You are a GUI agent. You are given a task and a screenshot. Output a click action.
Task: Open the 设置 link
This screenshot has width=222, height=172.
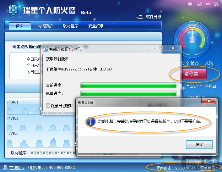pos(139,17)
